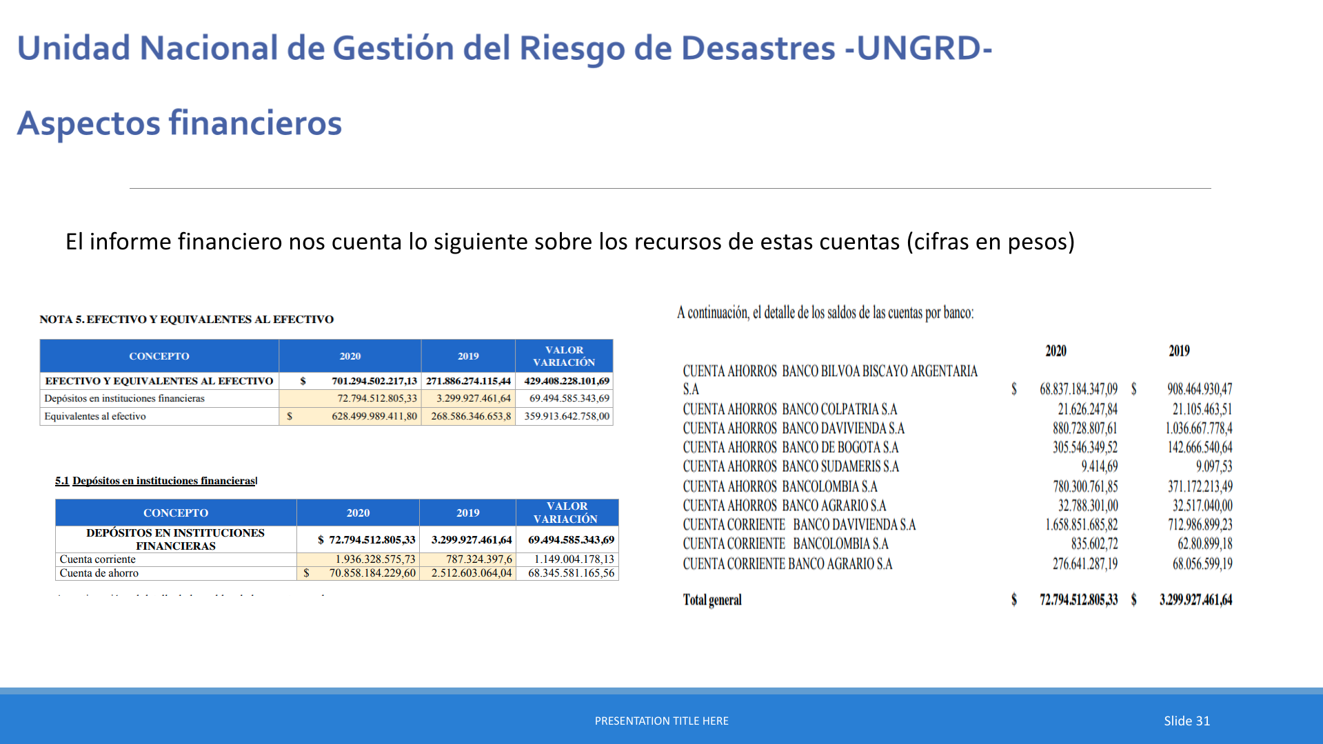Click the 'Slide 31' page indicator
Image resolution: width=1323 pixels, height=744 pixels.
coord(1187,721)
